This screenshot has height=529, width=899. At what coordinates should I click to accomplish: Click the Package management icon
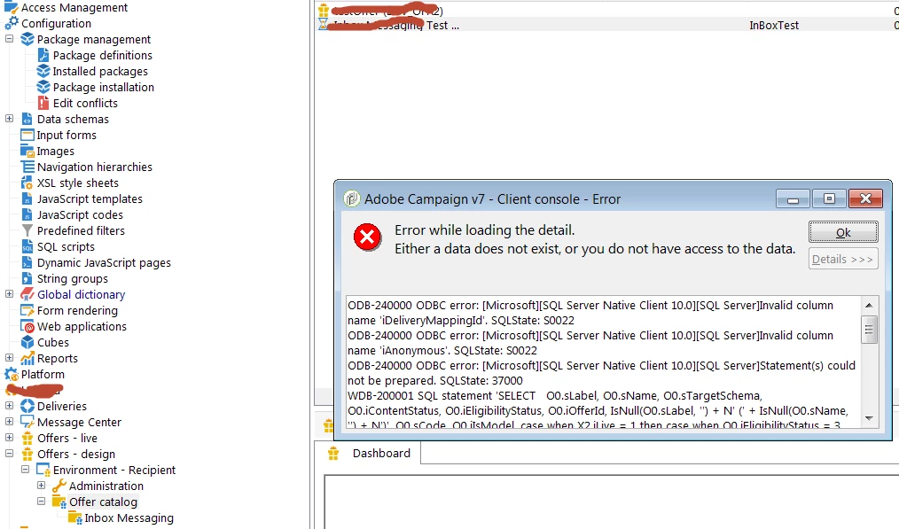[x=27, y=39]
